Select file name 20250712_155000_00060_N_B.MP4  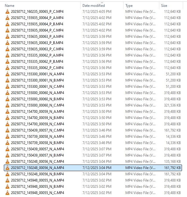coord(37,99)
